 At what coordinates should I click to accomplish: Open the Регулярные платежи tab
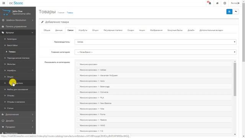(113, 30)
